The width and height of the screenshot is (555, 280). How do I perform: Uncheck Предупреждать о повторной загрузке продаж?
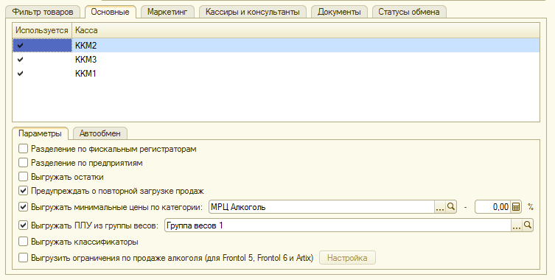(x=23, y=191)
